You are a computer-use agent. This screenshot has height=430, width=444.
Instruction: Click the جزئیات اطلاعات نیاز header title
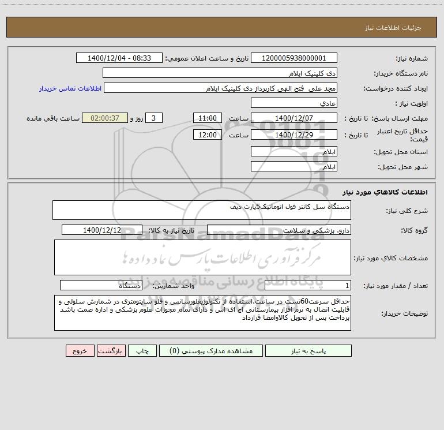click(393, 28)
